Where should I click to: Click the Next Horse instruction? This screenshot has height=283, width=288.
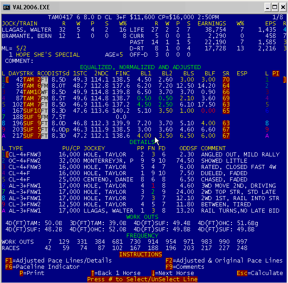coord(173,273)
